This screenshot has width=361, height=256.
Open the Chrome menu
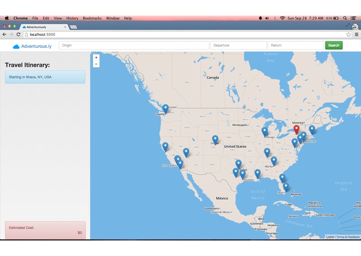pyautogui.click(x=20, y=18)
